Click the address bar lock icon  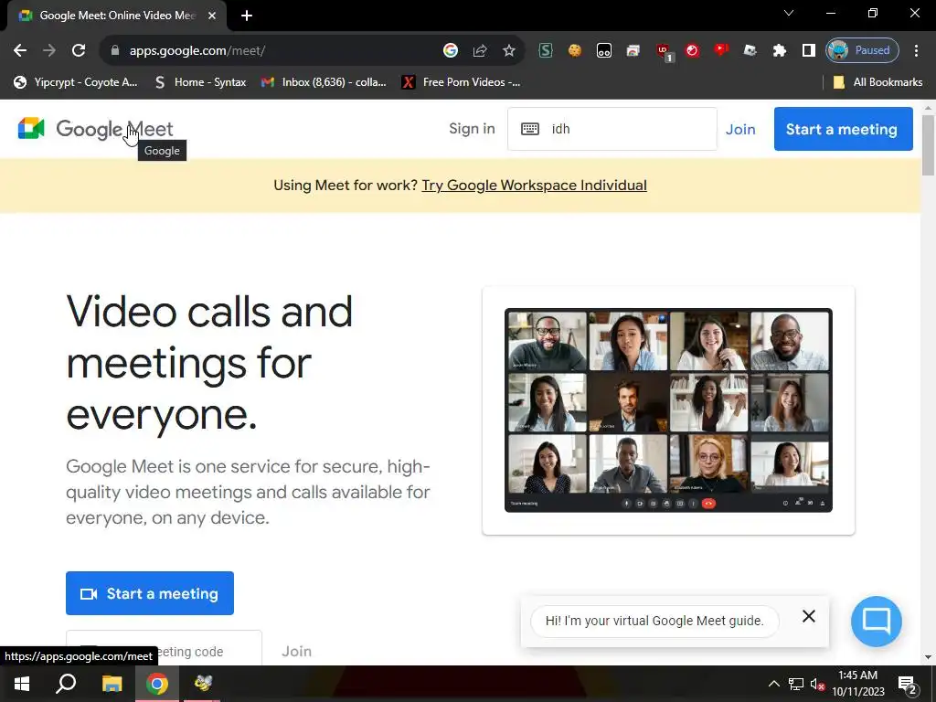pyautogui.click(x=115, y=51)
